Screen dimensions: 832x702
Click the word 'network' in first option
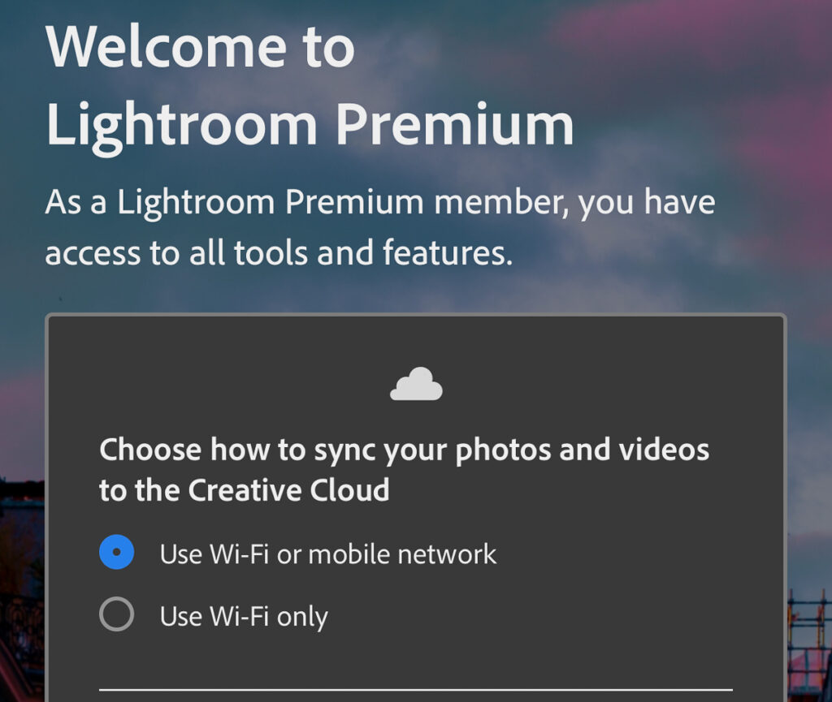click(447, 554)
